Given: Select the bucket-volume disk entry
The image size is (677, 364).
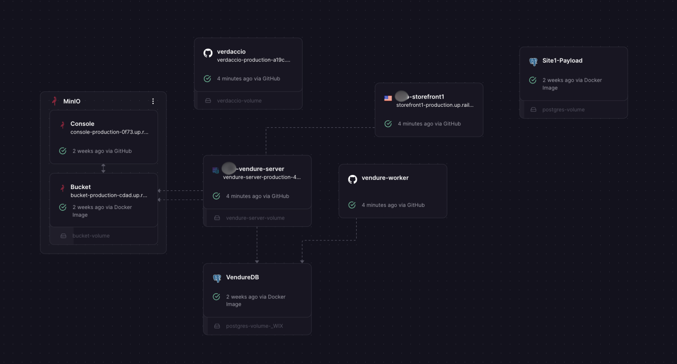Looking at the screenshot, I should (91, 235).
